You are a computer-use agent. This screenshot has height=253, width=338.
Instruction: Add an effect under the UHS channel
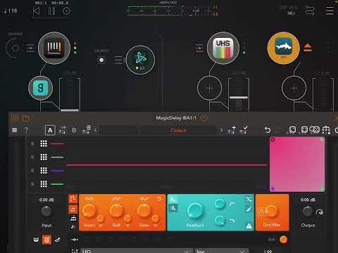[x=209, y=88]
